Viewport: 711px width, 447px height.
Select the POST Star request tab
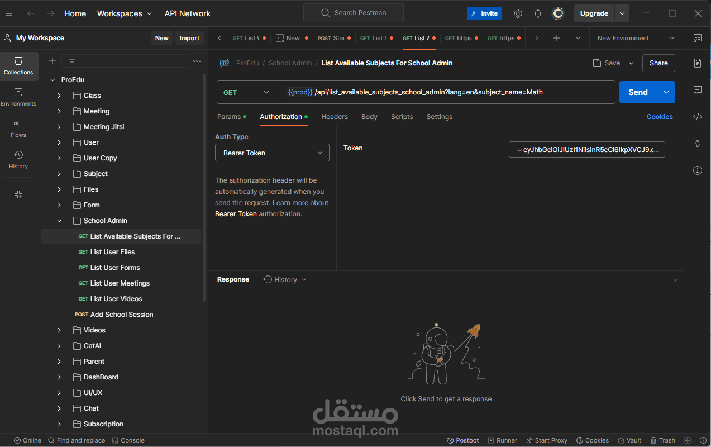coord(333,38)
